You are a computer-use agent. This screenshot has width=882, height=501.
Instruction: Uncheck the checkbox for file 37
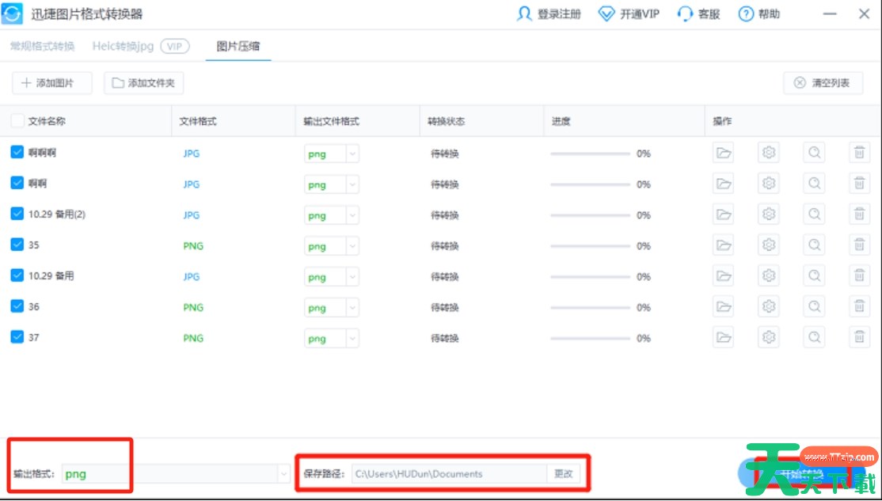click(x=17, y=336)
